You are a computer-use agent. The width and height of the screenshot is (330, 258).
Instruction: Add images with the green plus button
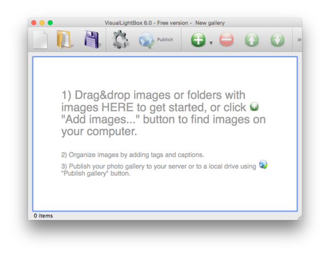(198, 40)
